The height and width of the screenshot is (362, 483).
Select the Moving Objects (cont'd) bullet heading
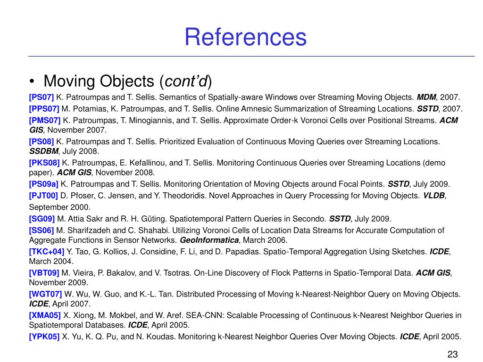point(127,81)
